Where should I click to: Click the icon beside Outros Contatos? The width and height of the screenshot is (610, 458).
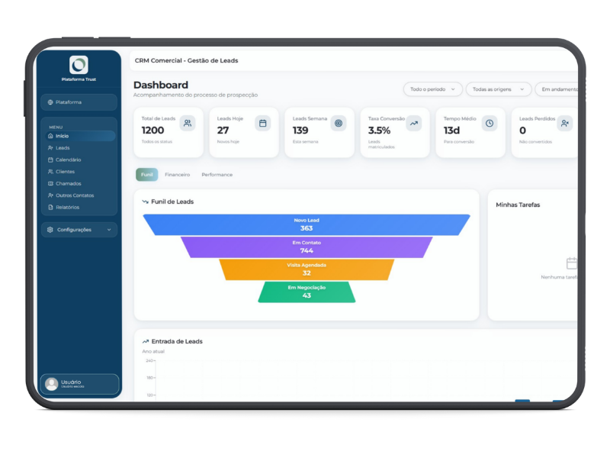[50, 195]
